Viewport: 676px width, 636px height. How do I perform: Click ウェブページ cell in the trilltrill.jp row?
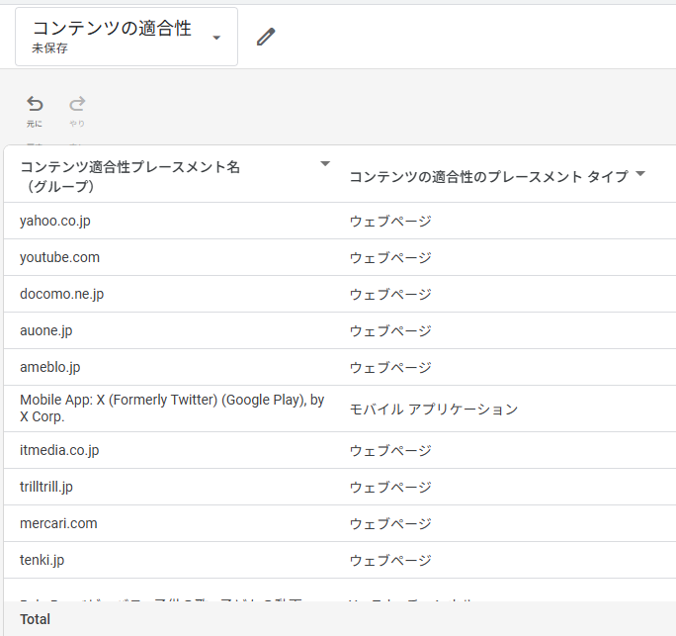pos(390,488)
